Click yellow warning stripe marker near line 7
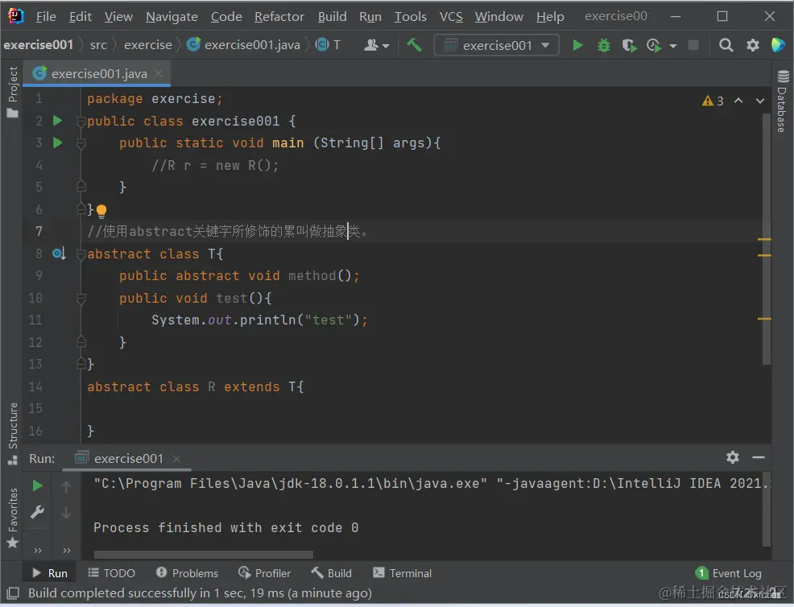Screen dimensions: 794x607 [x=764, y=239]
